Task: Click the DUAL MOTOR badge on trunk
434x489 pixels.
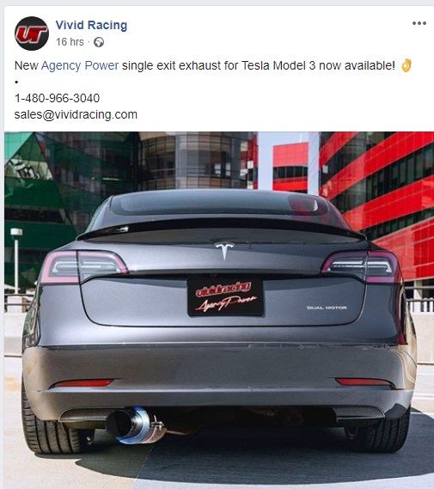Action: [x=327, y=308]
